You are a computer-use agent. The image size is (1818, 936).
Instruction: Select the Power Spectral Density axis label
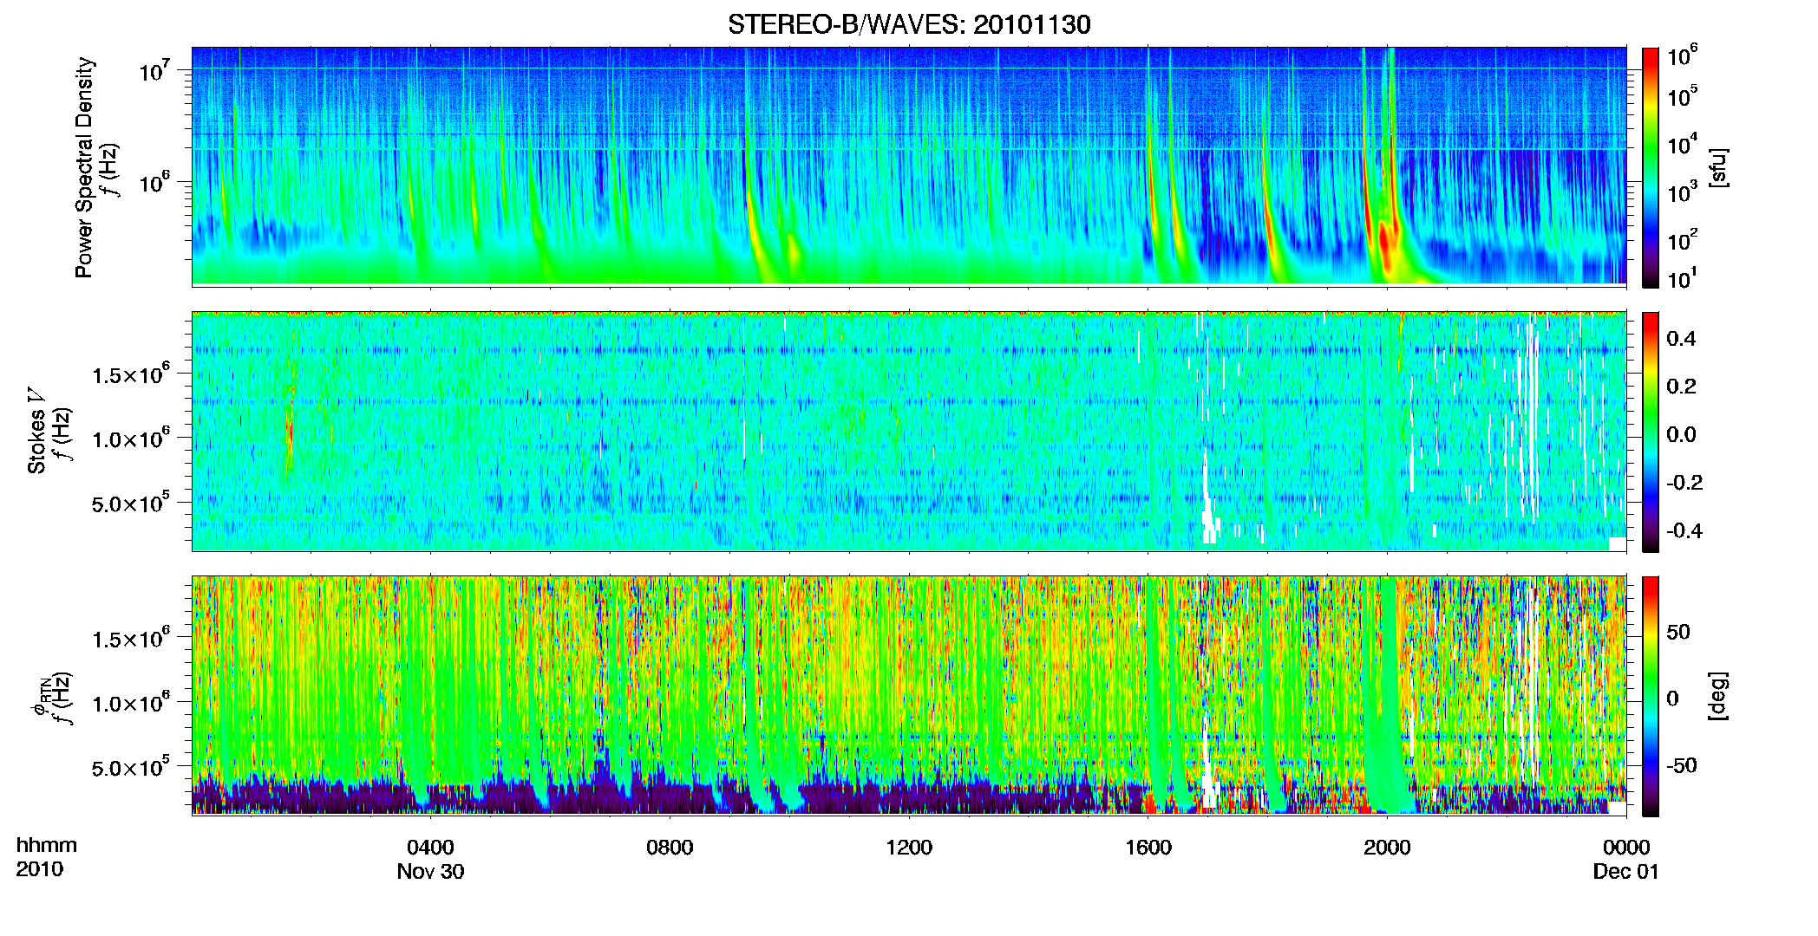point(84,167)
